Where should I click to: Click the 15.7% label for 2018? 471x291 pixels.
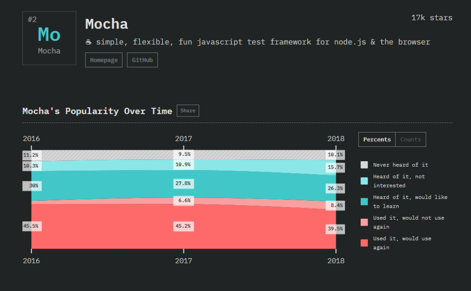click(335, 167)
